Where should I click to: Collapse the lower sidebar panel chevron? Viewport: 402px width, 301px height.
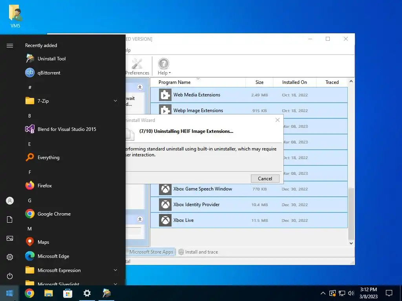tap(140, 219)
